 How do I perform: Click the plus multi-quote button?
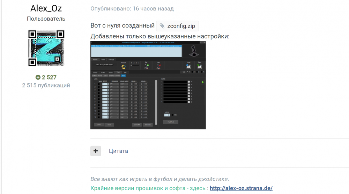coord(96,151)
